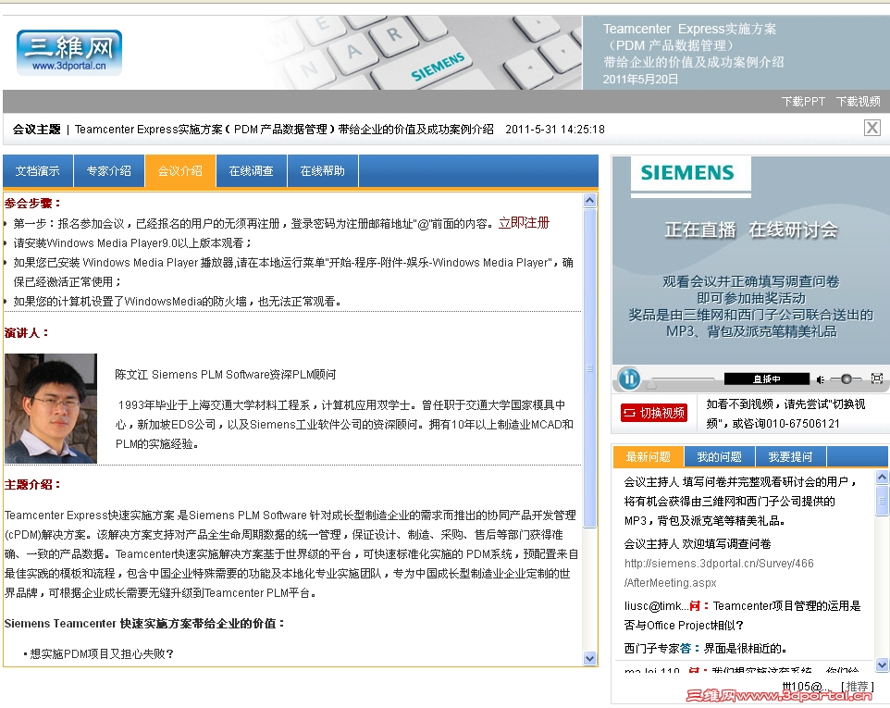The image size is (890, 708).
Task: Switch to 我的问题 tab
Action: coord(719,456)
